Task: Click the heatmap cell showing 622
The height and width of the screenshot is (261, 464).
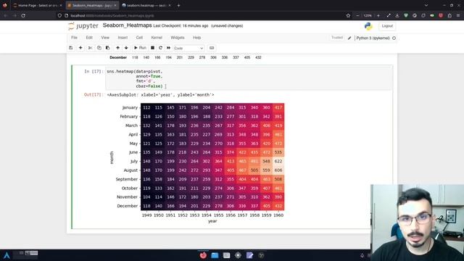Action: point(278,161)
